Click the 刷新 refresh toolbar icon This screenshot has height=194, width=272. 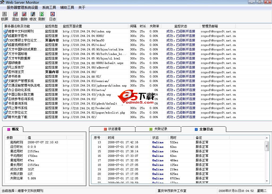pos(41,16)
